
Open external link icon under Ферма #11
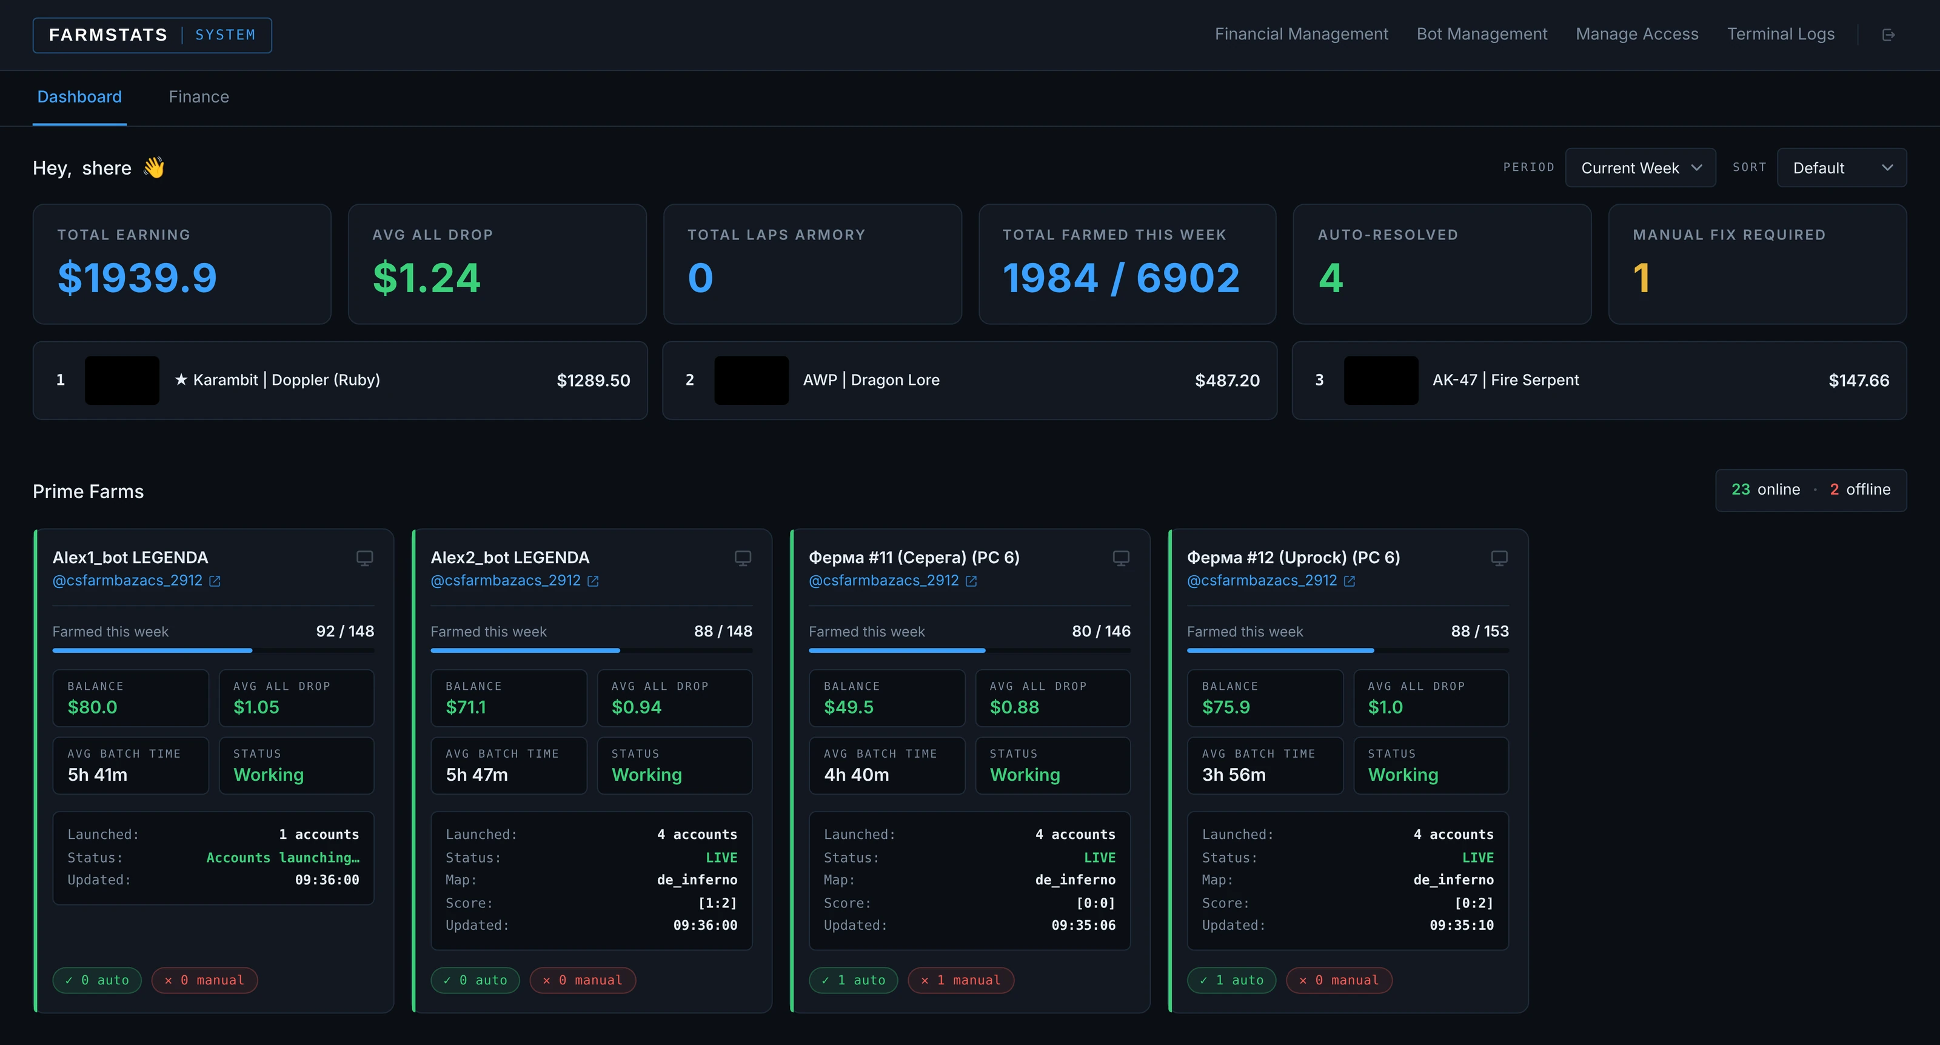971,581
